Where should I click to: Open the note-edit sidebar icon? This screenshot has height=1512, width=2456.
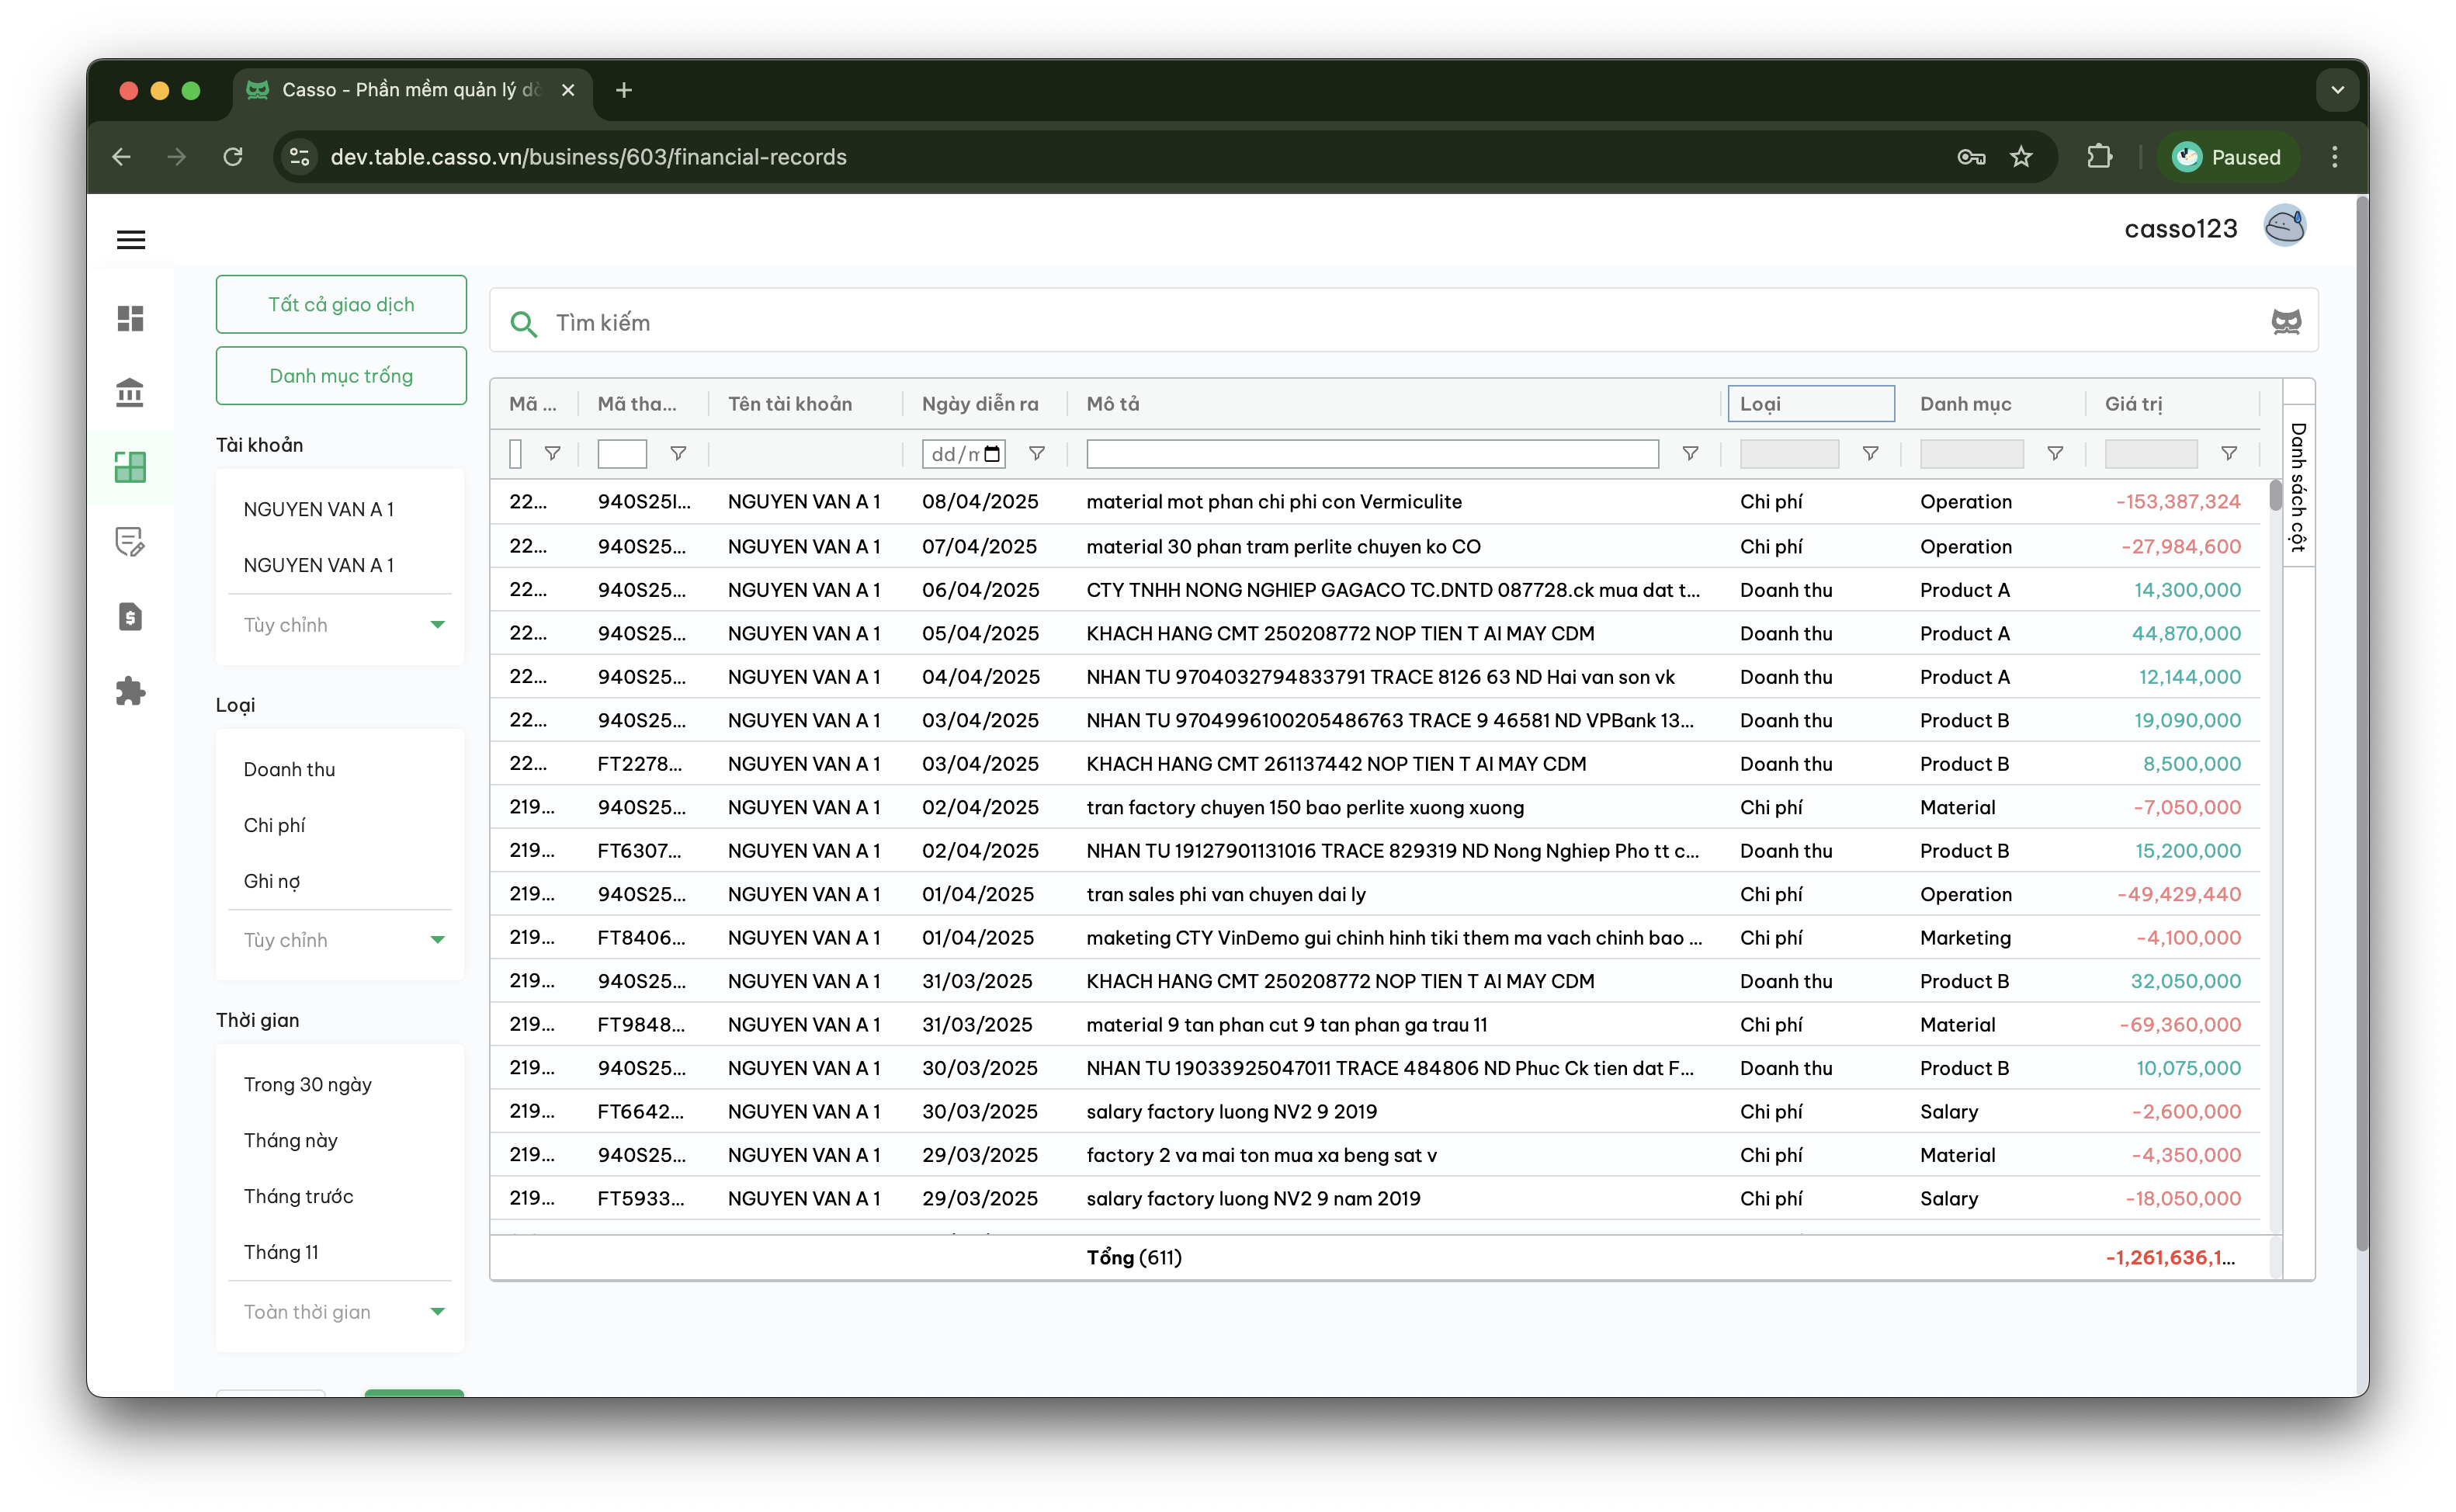[130, 542]
